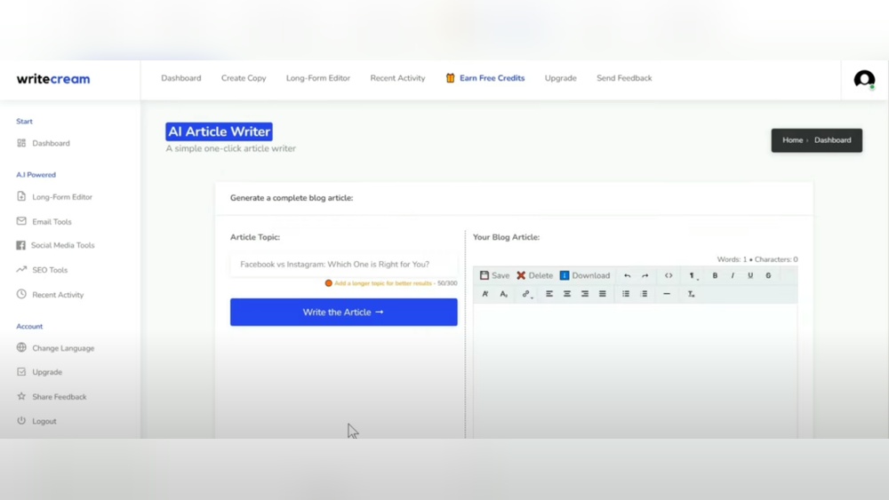
Task: Undo the last edit in the editor
Action: click(x=628, y=276)
